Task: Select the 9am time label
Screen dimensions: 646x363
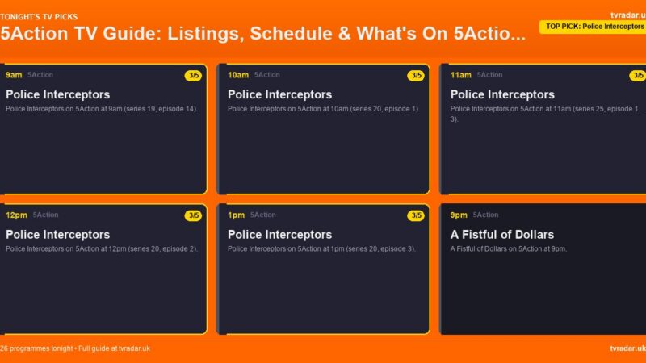Action: click(14, 75)
